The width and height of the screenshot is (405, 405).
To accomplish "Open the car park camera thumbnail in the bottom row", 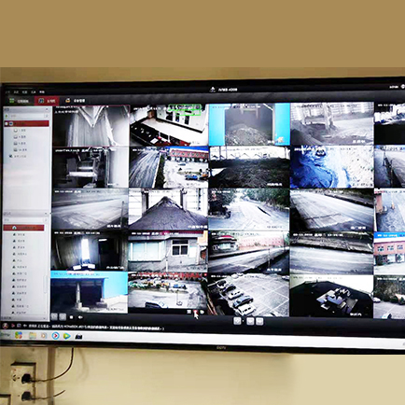I will [248, 295].
